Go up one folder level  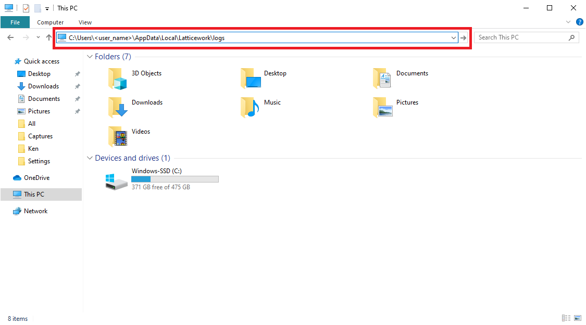[49, 37]
